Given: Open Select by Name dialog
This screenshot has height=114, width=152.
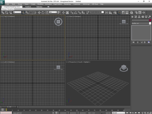Looking at the screenshot, I should click(27, 13).
